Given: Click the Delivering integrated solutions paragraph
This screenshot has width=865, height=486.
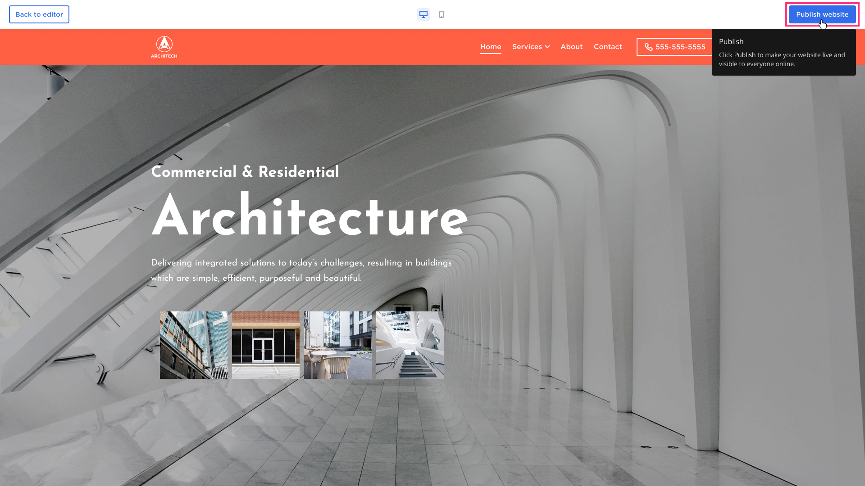Looking at the screenshot, I should 301,270.
